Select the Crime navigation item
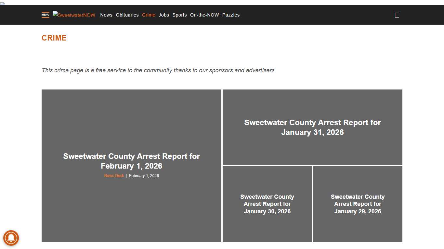This screenshot has width=444, height=249. pos(149,15)
